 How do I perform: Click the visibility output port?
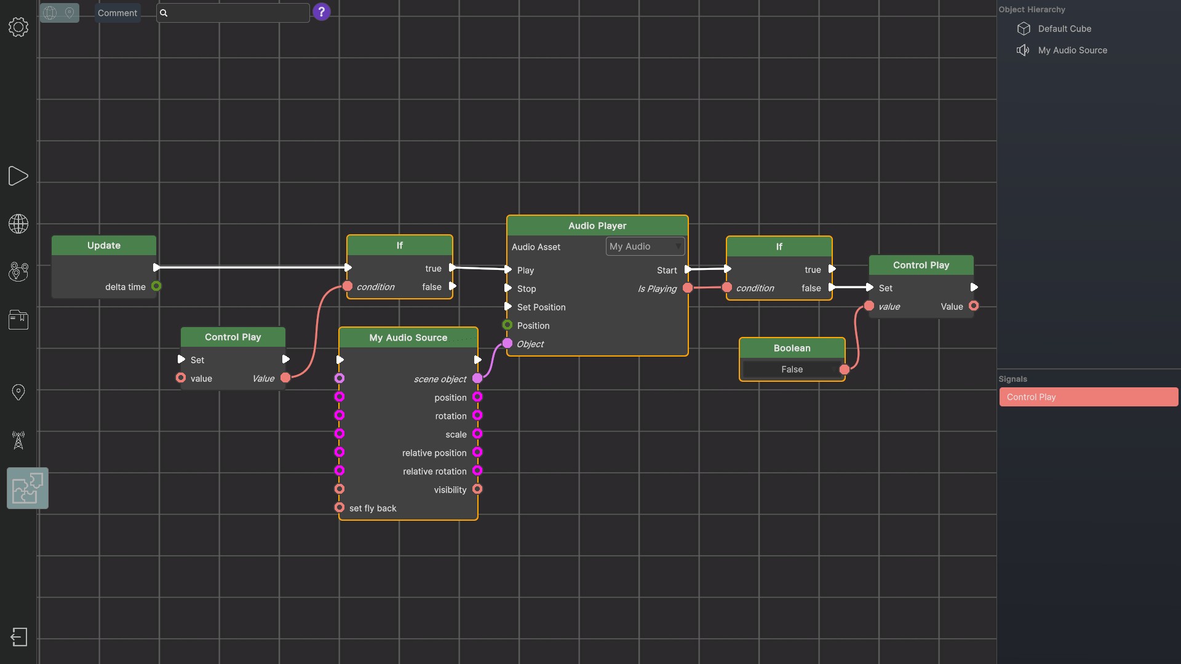477,489
